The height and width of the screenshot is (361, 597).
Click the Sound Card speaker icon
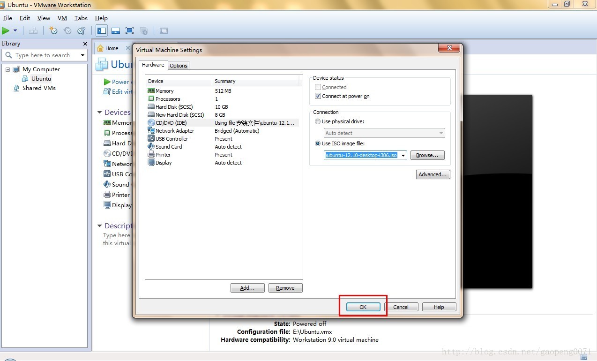(151, 147)
